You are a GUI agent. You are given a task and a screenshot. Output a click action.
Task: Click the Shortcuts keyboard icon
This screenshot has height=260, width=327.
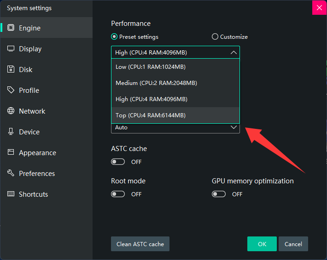click(11, 194)
